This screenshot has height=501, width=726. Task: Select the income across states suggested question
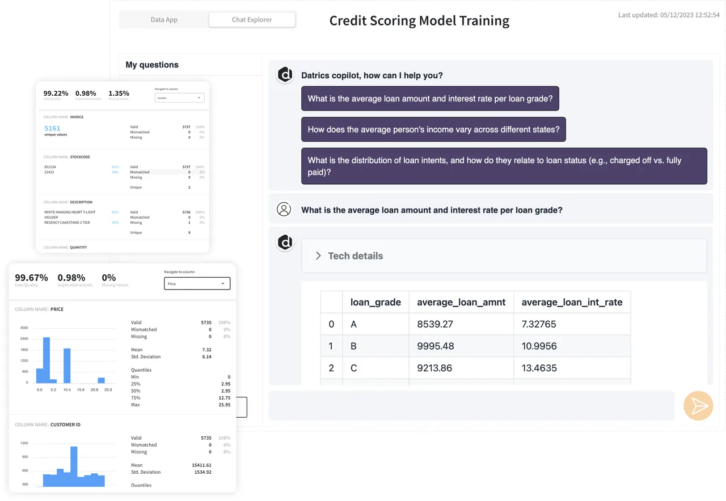(x=433, y=129)
